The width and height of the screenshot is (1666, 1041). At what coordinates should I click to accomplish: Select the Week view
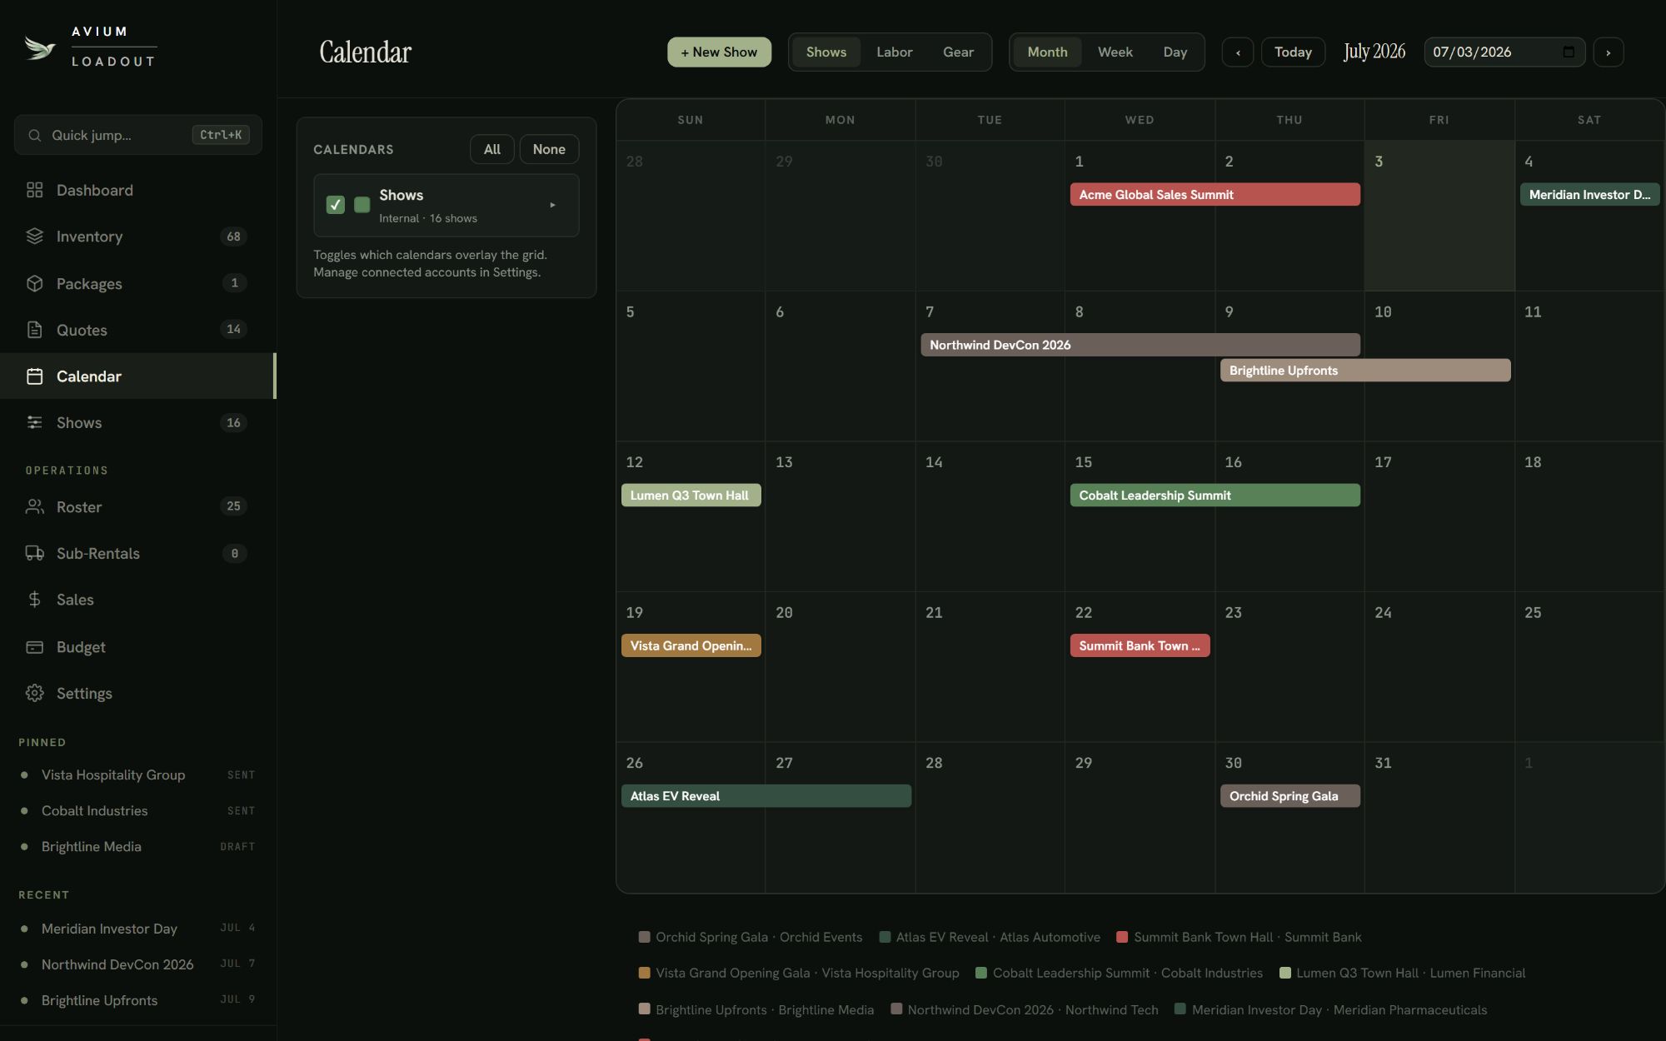coord(1115,52)
